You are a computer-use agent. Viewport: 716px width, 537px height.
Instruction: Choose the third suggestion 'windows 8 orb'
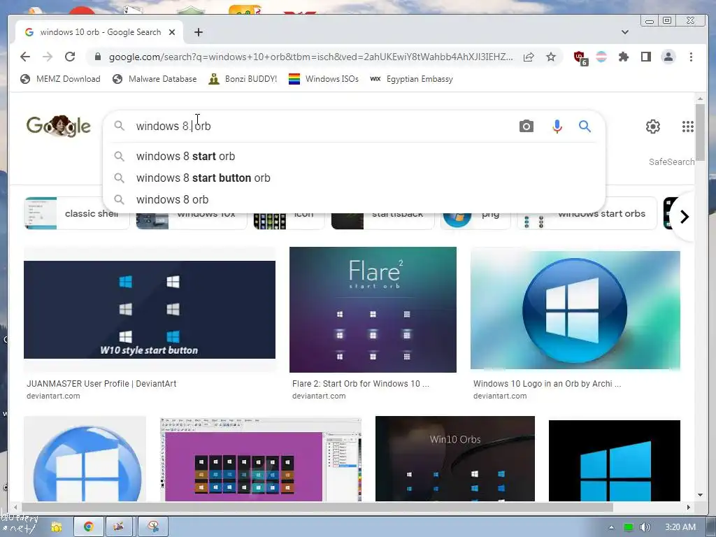pos(354,199)
